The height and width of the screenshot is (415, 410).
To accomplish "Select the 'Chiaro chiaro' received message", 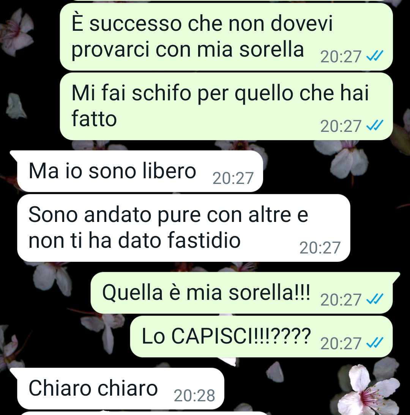I will click(117, 388).
